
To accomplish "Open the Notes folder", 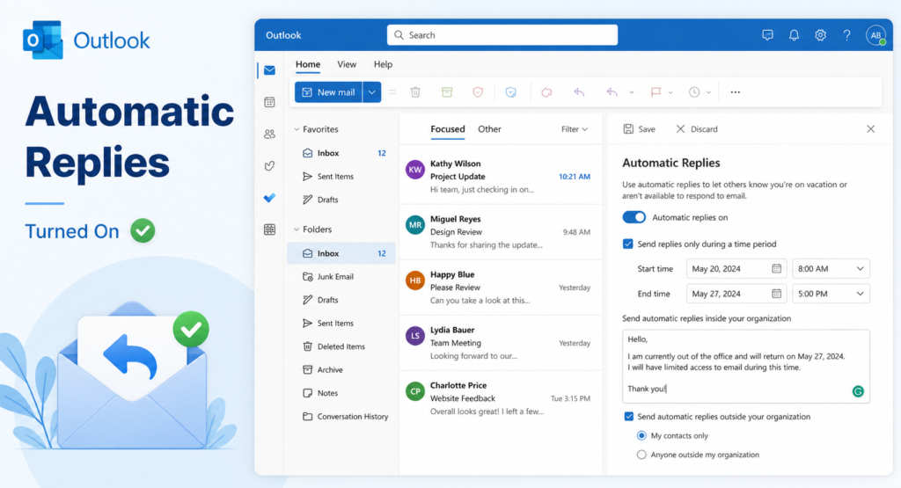I will [341, 393].
